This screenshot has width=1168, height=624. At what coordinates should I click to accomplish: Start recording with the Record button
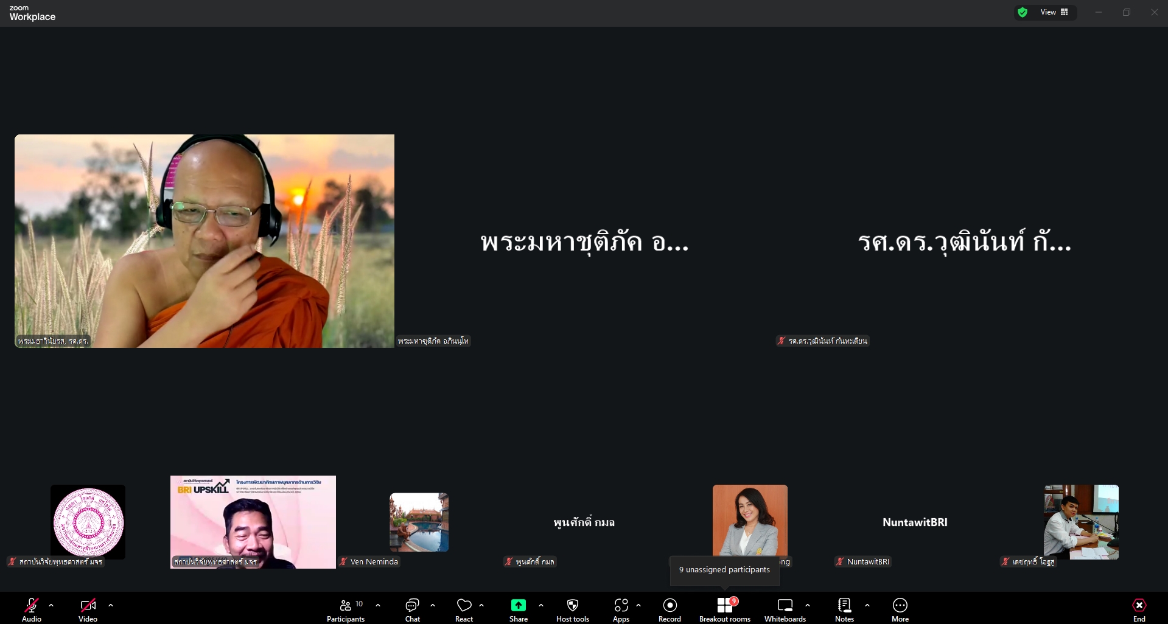coord(670,609)
